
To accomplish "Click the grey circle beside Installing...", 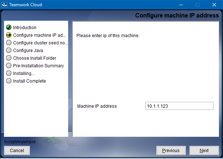I will click(x=9, y=73).
